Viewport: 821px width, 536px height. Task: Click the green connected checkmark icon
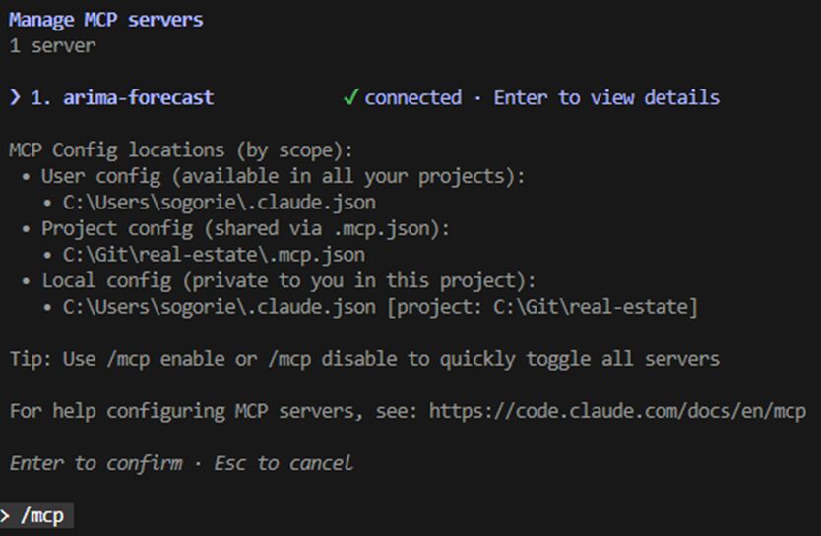click(350, 97)
